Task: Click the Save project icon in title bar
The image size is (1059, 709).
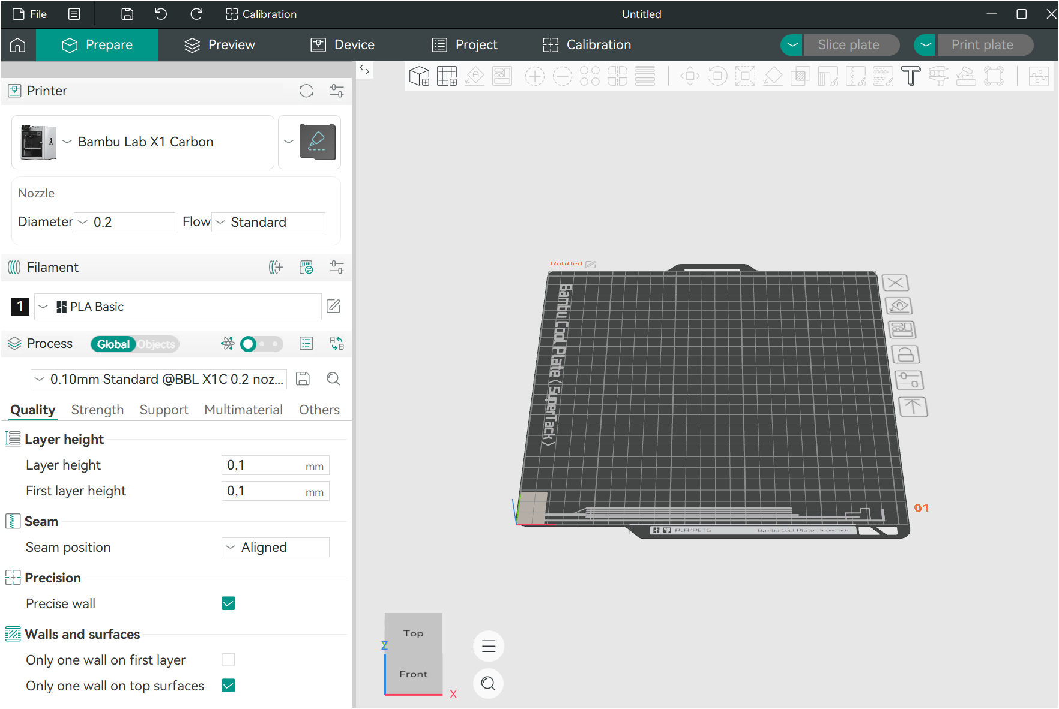Action: (127, 14)
